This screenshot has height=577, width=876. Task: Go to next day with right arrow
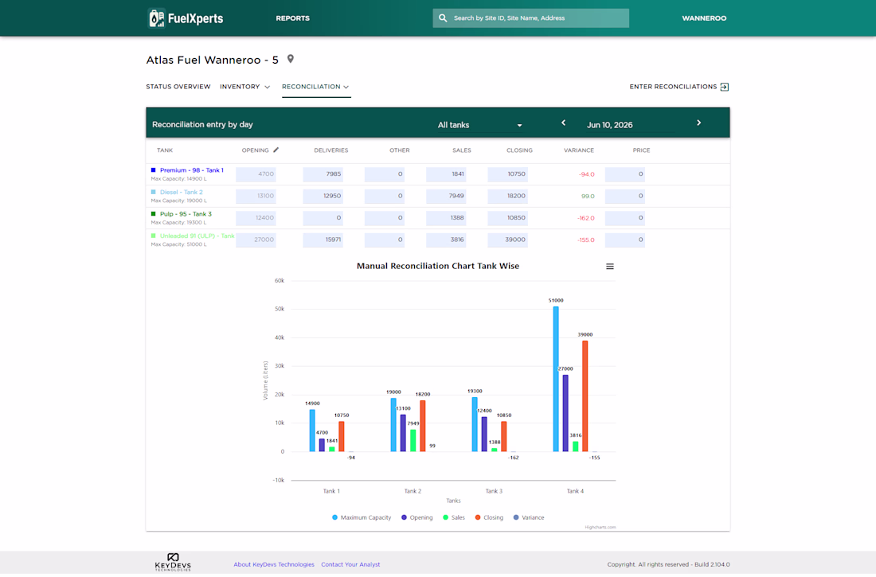point(699,123)
